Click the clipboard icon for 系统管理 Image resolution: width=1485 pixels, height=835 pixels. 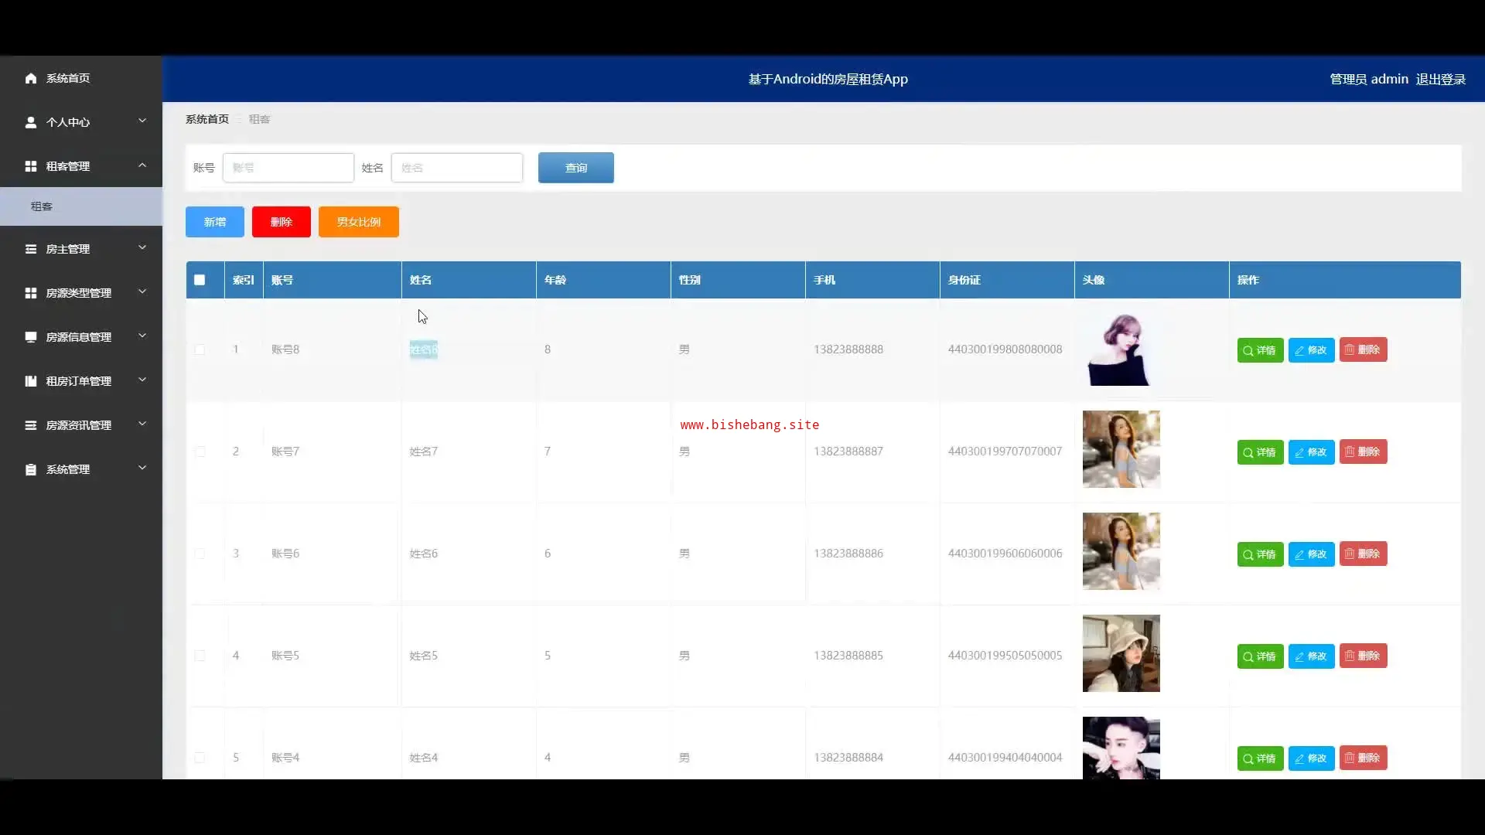pyautogui.click(x=31, y=469)
